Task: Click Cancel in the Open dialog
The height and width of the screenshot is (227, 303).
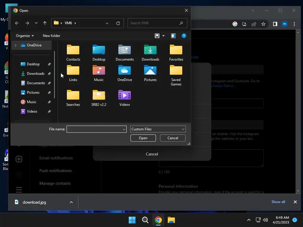Action: [x=173, y=138]
